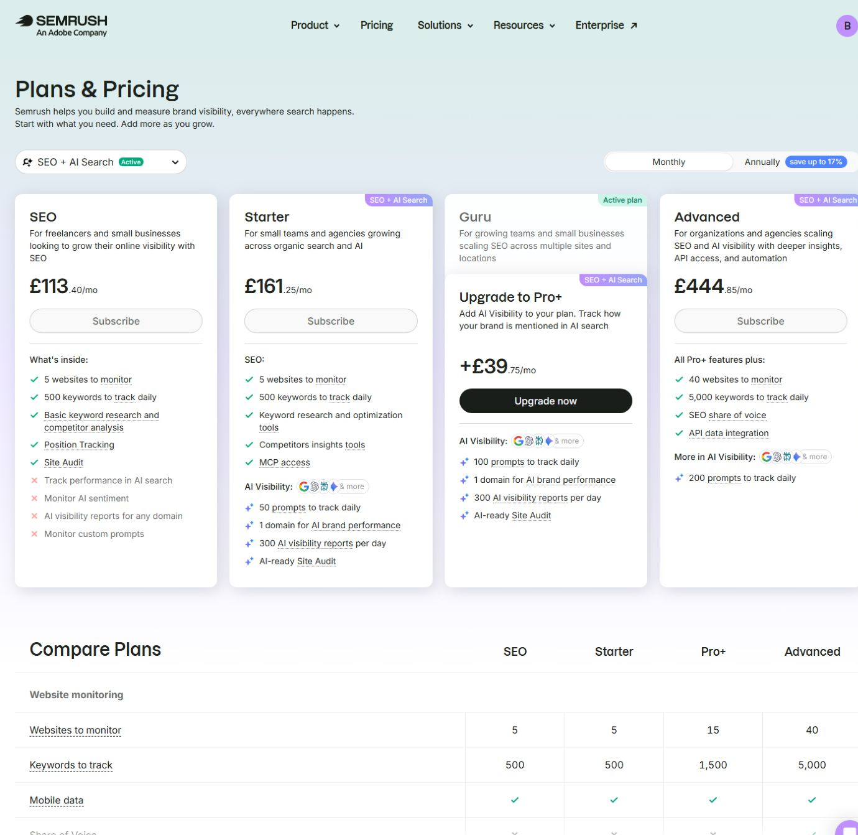Click Position Tracking link in SEO card
This screenshot has height=835, width=858.
tap(79, 445)
